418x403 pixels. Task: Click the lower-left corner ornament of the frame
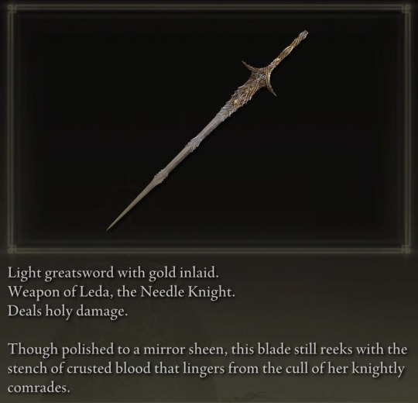point(11,250)
